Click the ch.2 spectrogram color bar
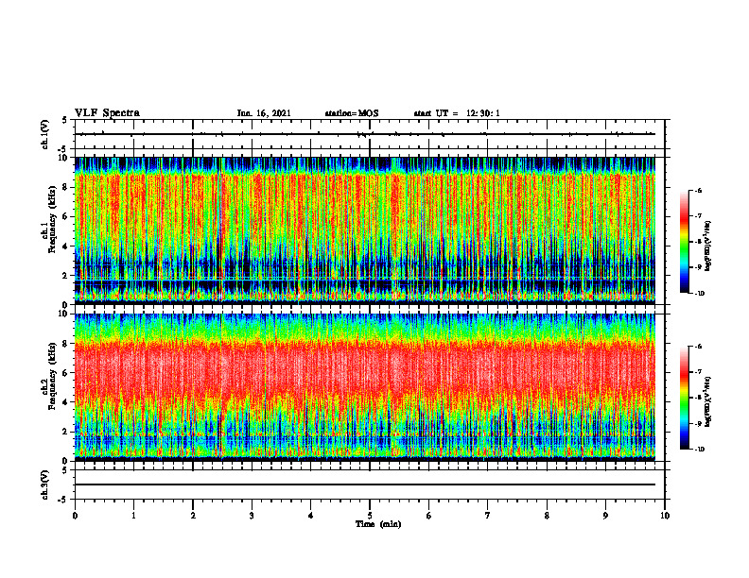Viewport: 749px width, 578px height. pos(684,398)
